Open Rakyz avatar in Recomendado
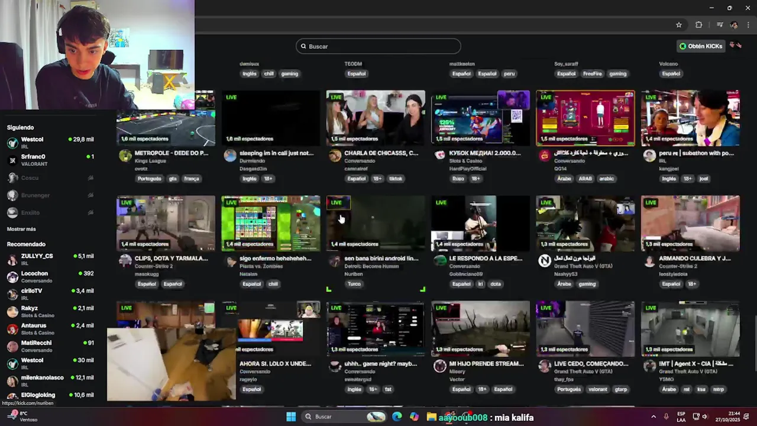757x426 pixels. click(12, 311)
